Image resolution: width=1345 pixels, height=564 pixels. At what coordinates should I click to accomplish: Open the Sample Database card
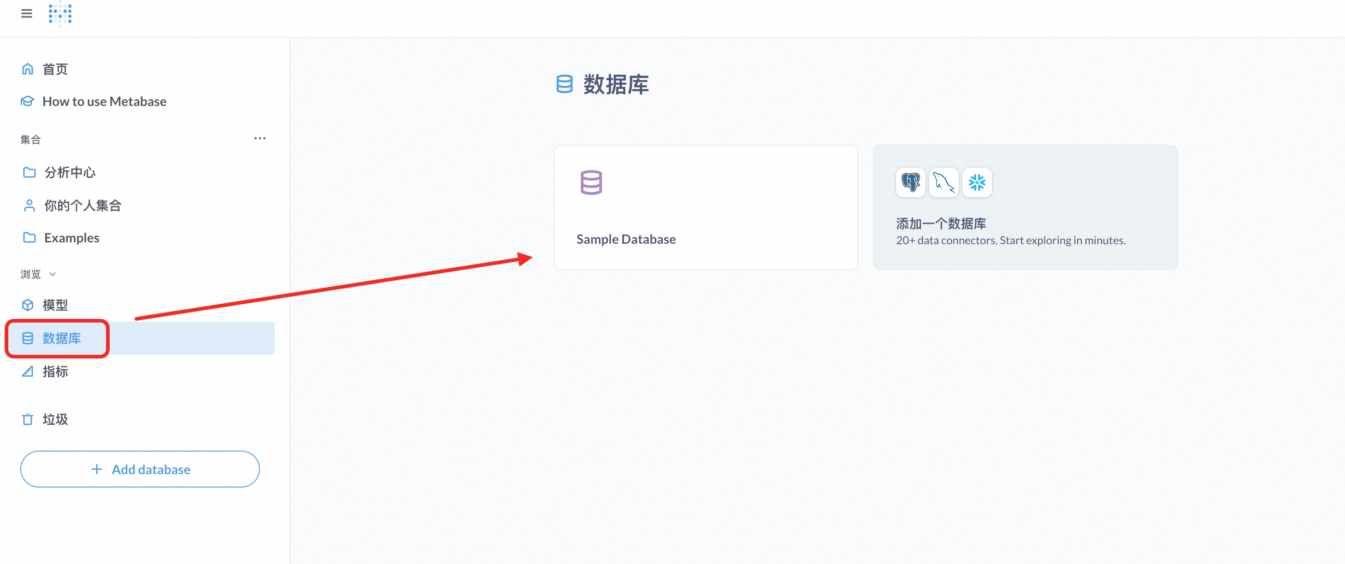[x=705, y=207]
